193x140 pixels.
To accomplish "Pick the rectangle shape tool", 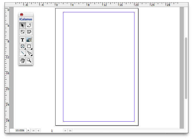I will [29, 46].
